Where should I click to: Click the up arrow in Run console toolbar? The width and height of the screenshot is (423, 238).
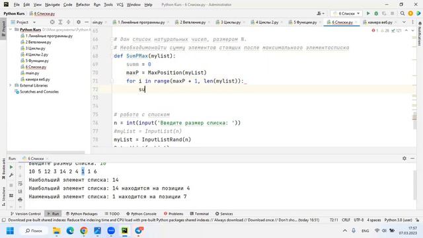(x=20, y=167)
